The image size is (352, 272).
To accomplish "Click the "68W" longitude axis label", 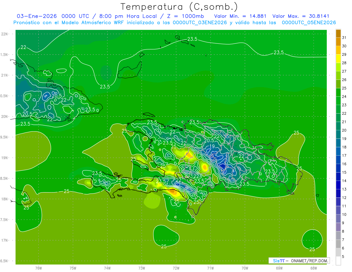I will coord(313,268).
